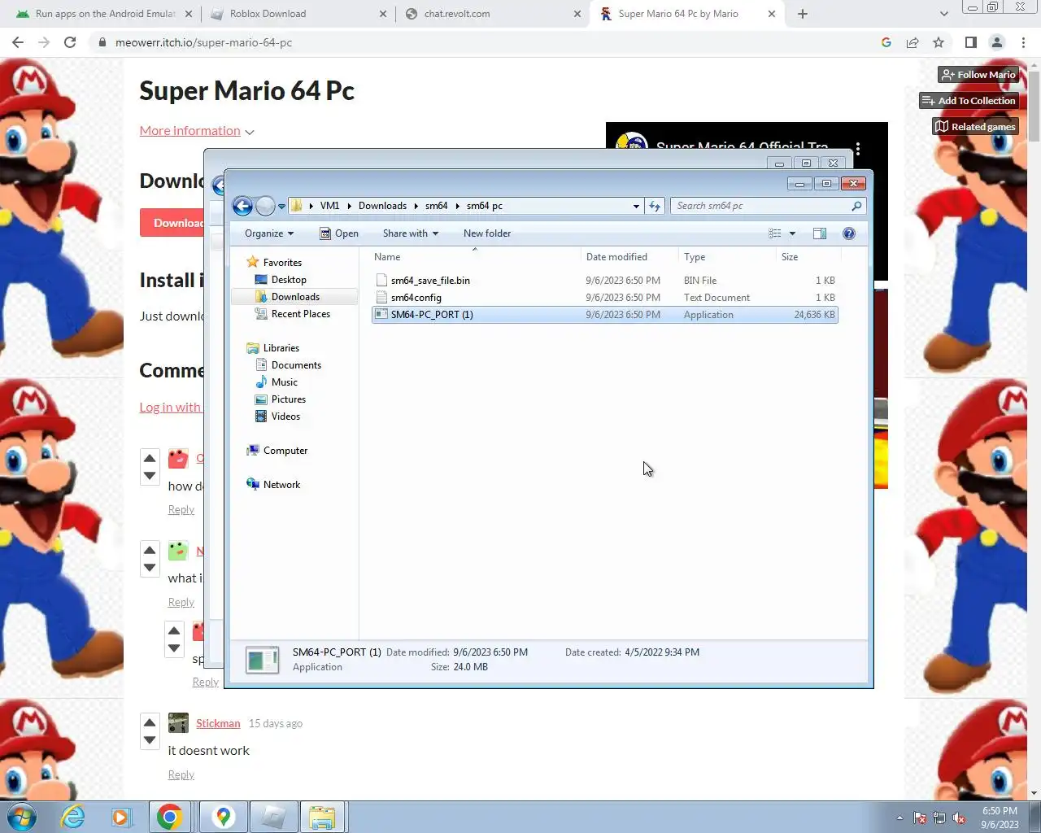Viewport: 1041px width, 833px height.
Task: Select the SM64-PC_PORT (1) application file
Action: pyautogui.click(x=605, y=315)
